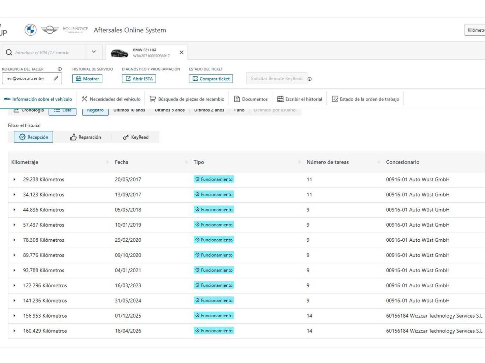Screen dimensions: 485x363
Task: Switch to Necesidades del vehículo tab
Action: pos(111,99)
